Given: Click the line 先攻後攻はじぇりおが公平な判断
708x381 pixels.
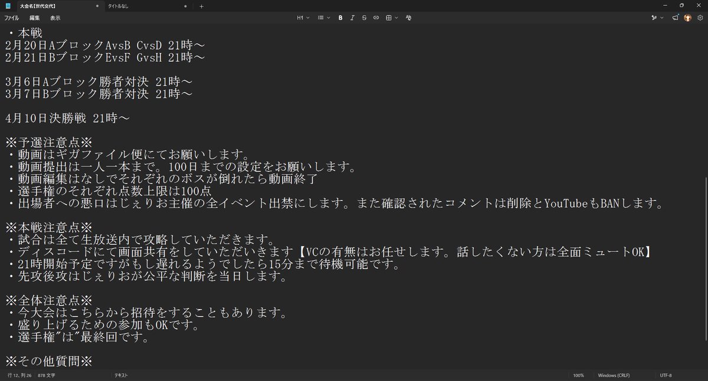Looking at the screenshot, I should 148,277.
